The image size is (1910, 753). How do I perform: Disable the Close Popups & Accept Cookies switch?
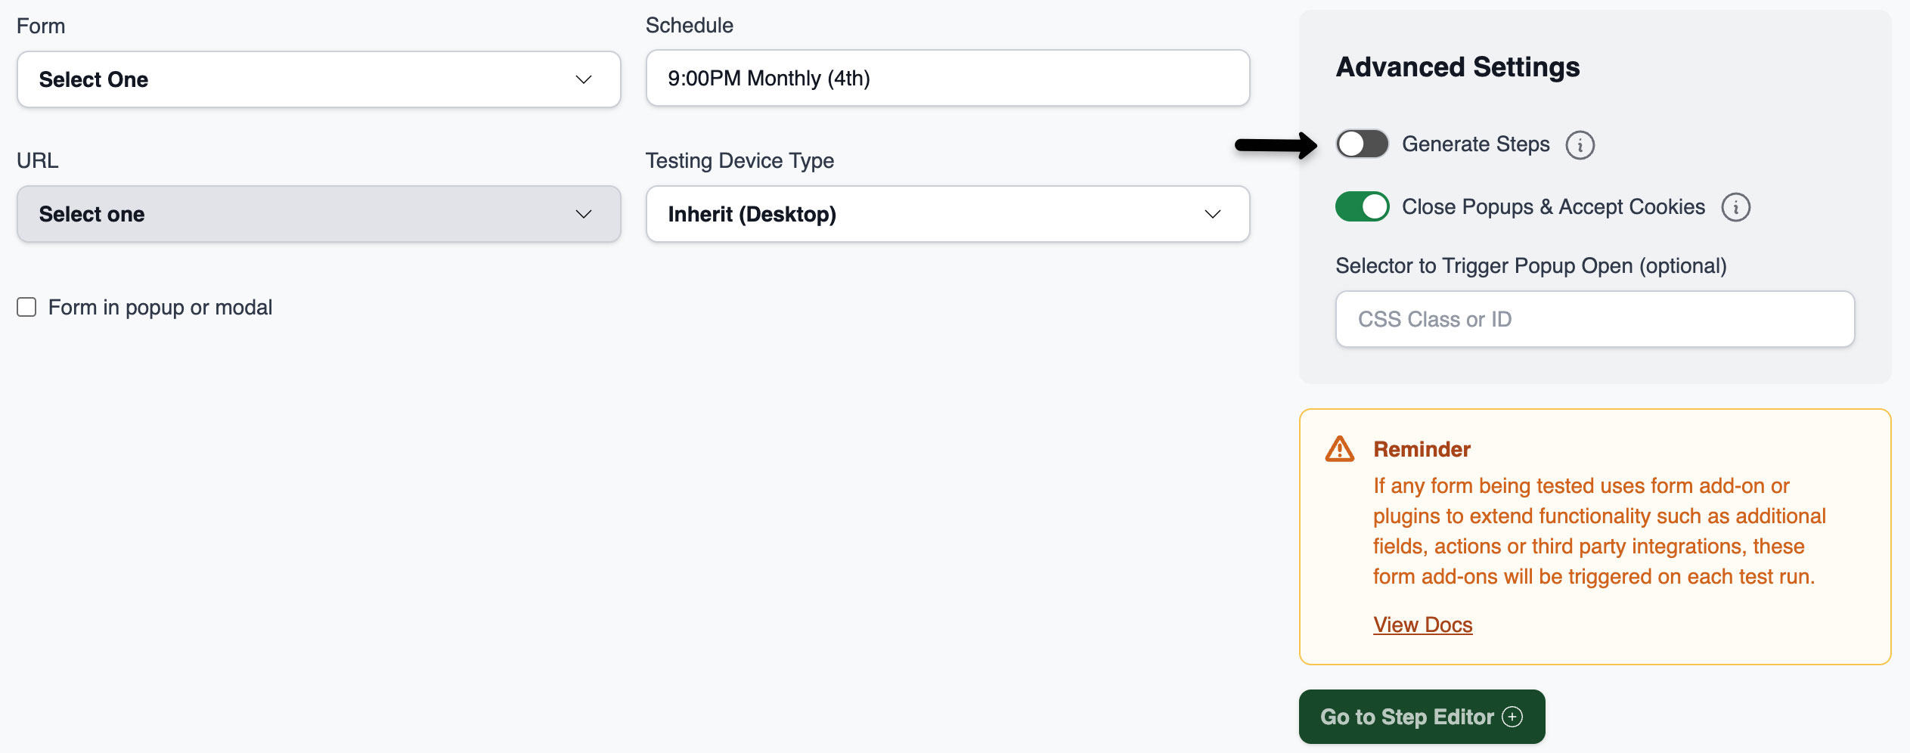(x=1362, y=206)
